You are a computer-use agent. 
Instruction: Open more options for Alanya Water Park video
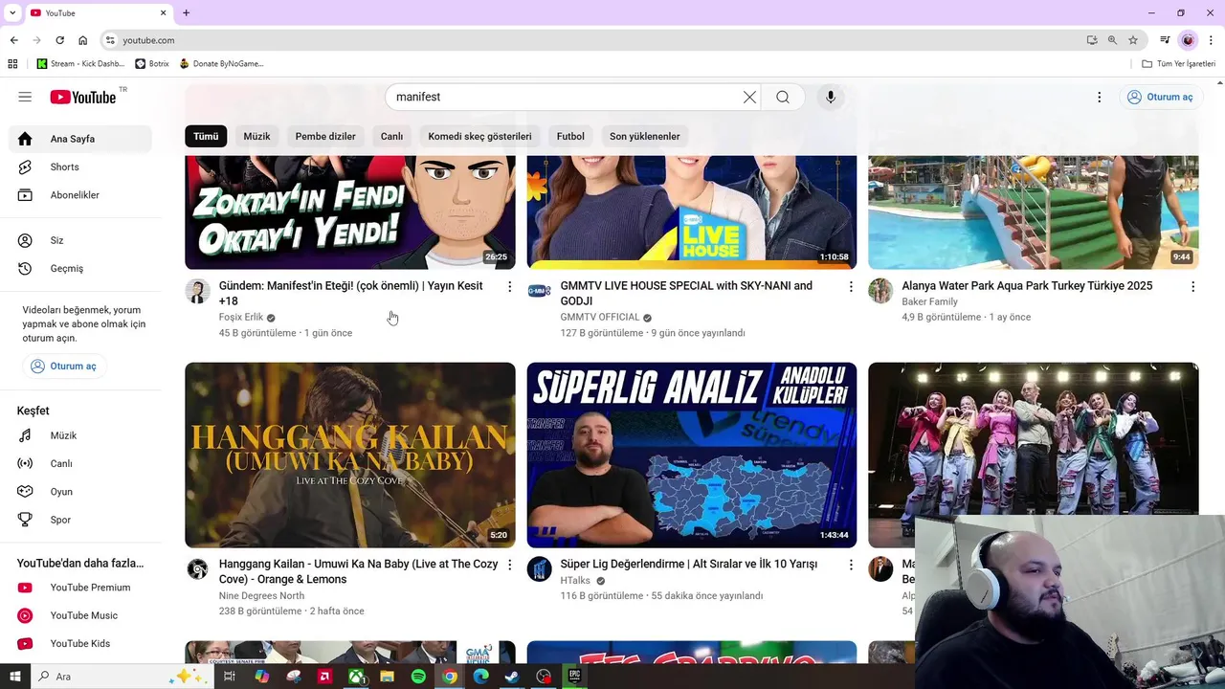coord(1192,286)
